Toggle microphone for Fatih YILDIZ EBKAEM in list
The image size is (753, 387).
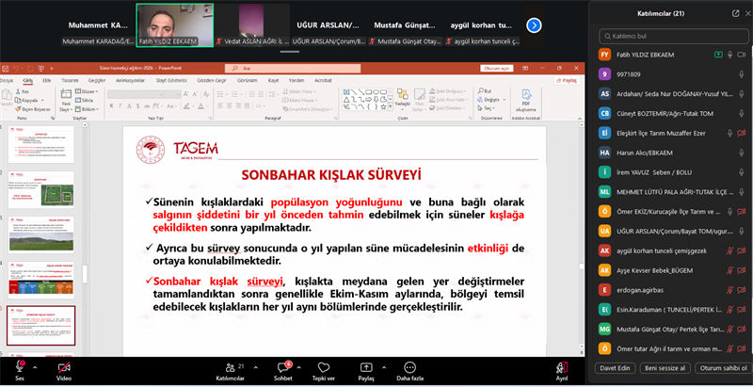tap(730, 55)
